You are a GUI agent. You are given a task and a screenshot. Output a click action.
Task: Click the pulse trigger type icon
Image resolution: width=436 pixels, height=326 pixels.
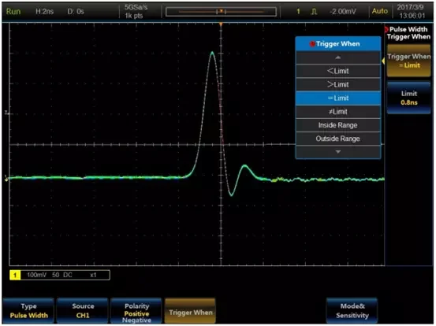coord(314,12)
